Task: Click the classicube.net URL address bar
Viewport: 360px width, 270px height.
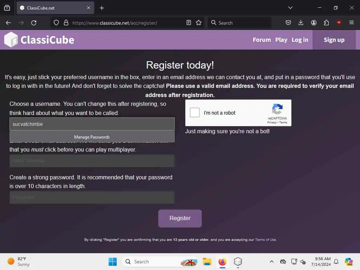Action: pyautogui.click(x=128, y=23)
